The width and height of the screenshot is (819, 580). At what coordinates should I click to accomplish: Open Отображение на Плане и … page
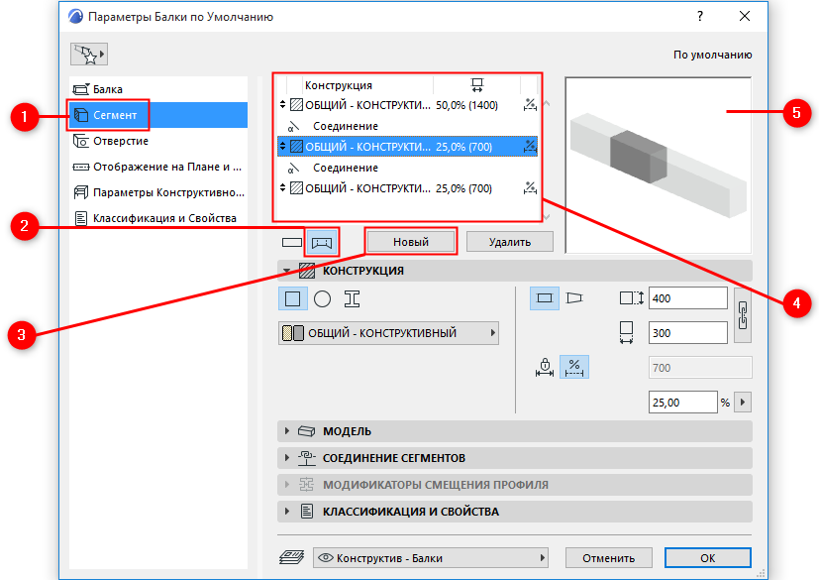click(158, 167)
